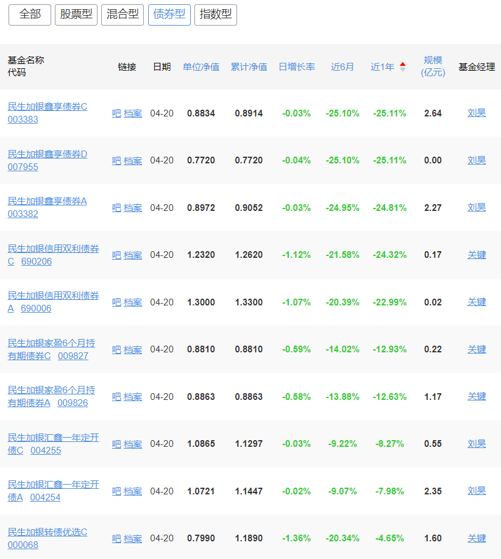Screen dimensions: 501x559
Task: Open manager 刘昊 for fund 003382
Action: pos(477,207)
